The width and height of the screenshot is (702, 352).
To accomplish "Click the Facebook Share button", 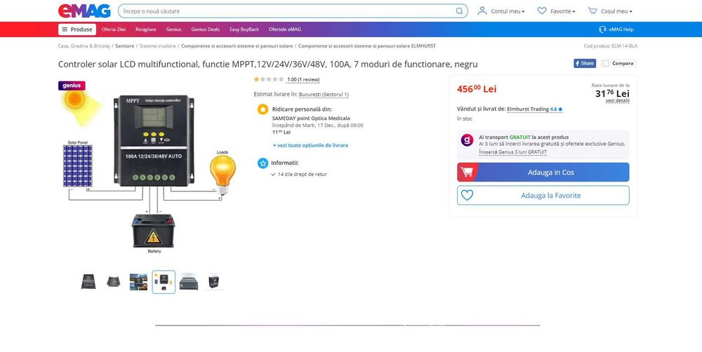I will coord(585,64).
